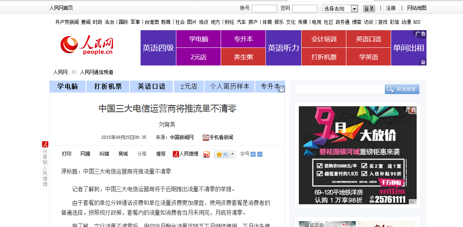Screen dimensions: 463x227
Task: Click the 手机看新闻 phone icon
Action: pos(206,137)
